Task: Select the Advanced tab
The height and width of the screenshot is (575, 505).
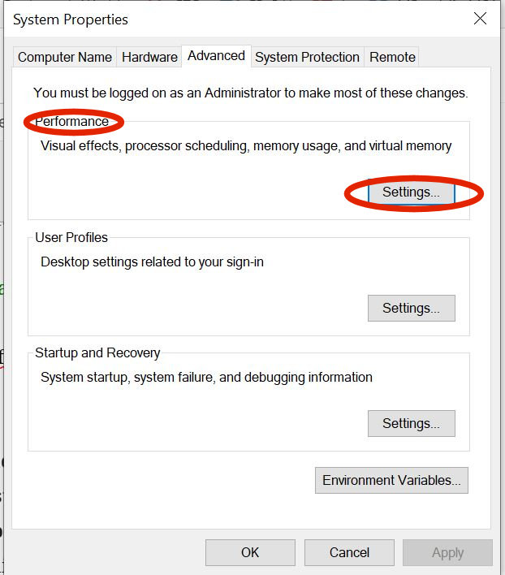Action: [x=216, y=55]
